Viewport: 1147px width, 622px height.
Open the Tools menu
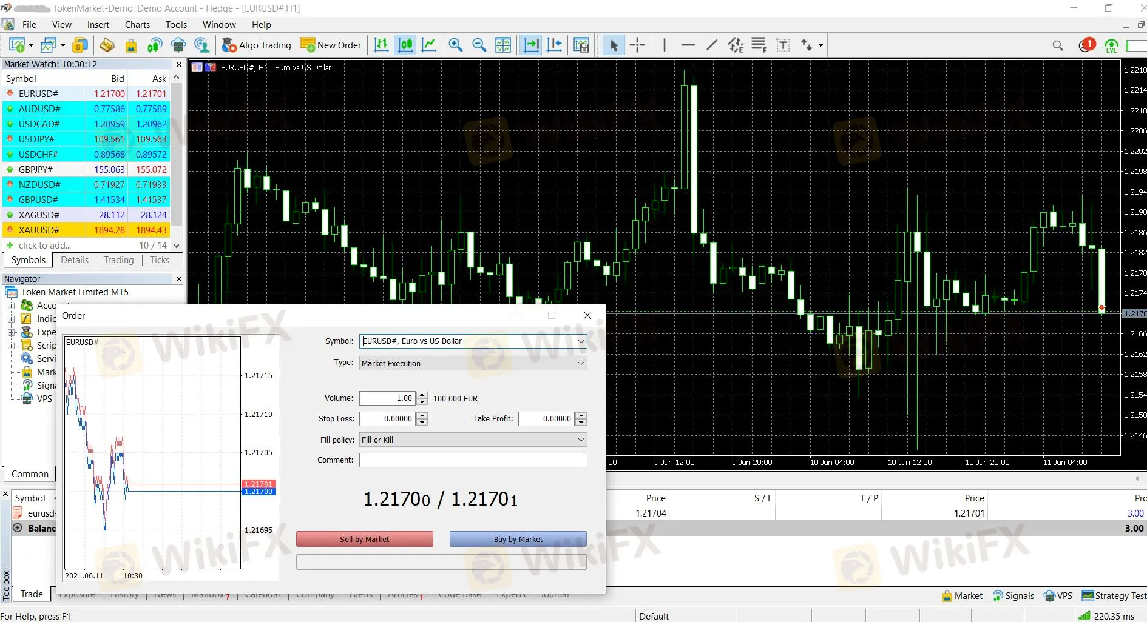[176, 25]
